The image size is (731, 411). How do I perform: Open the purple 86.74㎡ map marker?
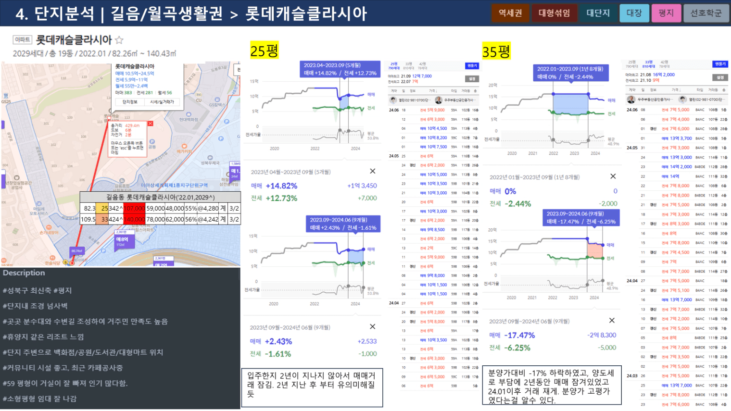[x=77, y=251]
